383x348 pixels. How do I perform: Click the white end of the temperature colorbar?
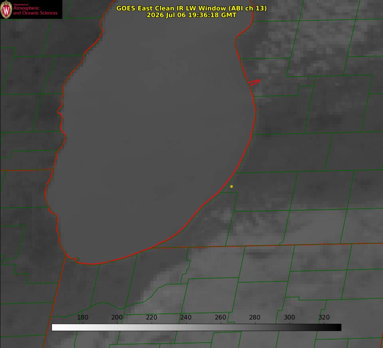tap(55, 327)
